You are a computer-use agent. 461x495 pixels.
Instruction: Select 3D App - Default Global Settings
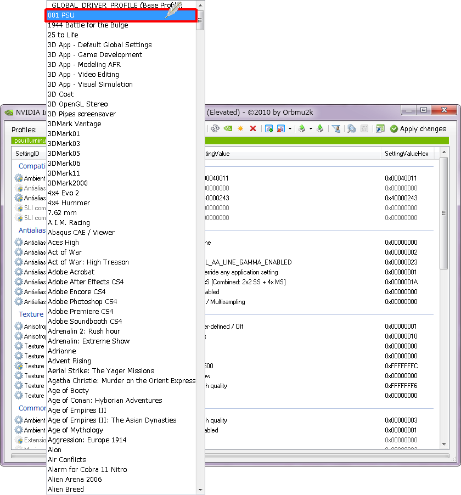[x=121, y=45]
